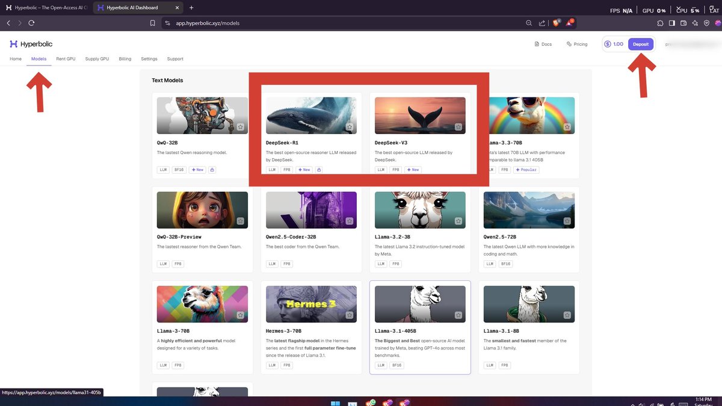The height and width of the screenshot is (406, 722).
Task: Click the Popular tag on Llama-3.3-70B card
Action: pyautogui.click(x=526, y=170)
